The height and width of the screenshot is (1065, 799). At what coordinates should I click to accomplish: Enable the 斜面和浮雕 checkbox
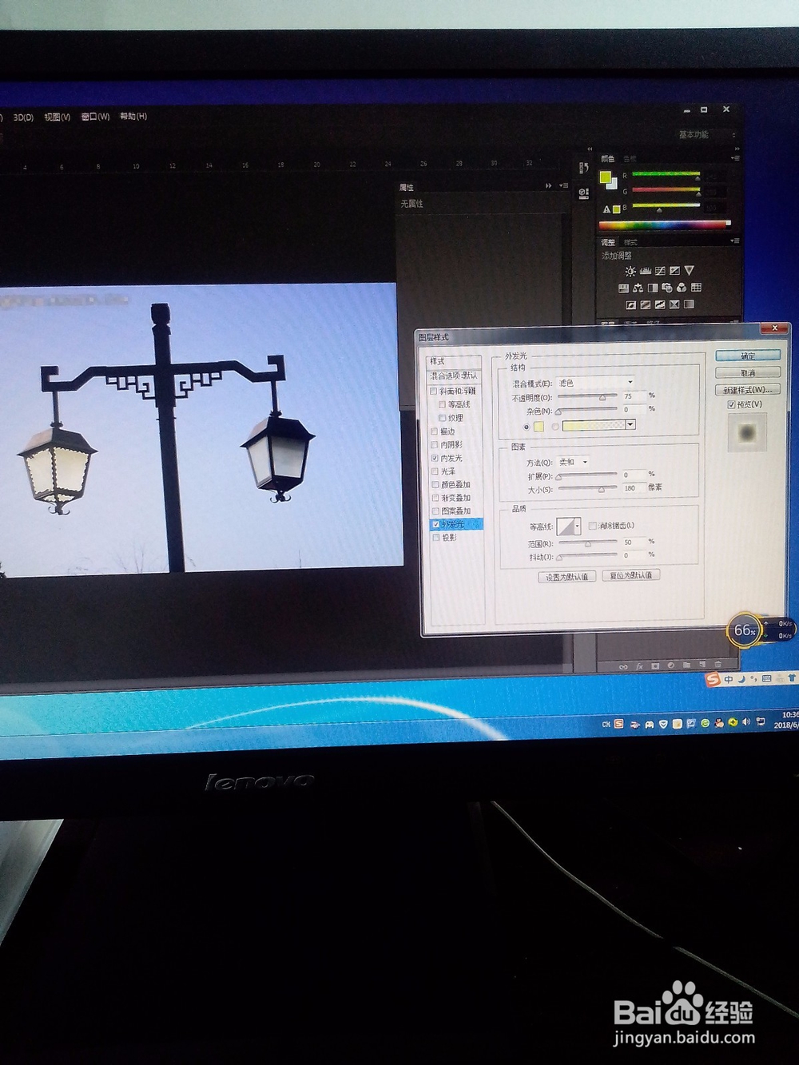click(434, 391)
